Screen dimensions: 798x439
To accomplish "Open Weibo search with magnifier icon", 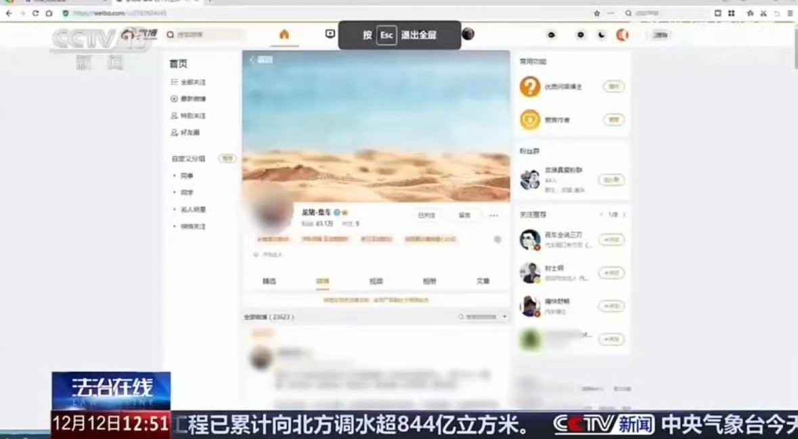I will click(169, 34).
